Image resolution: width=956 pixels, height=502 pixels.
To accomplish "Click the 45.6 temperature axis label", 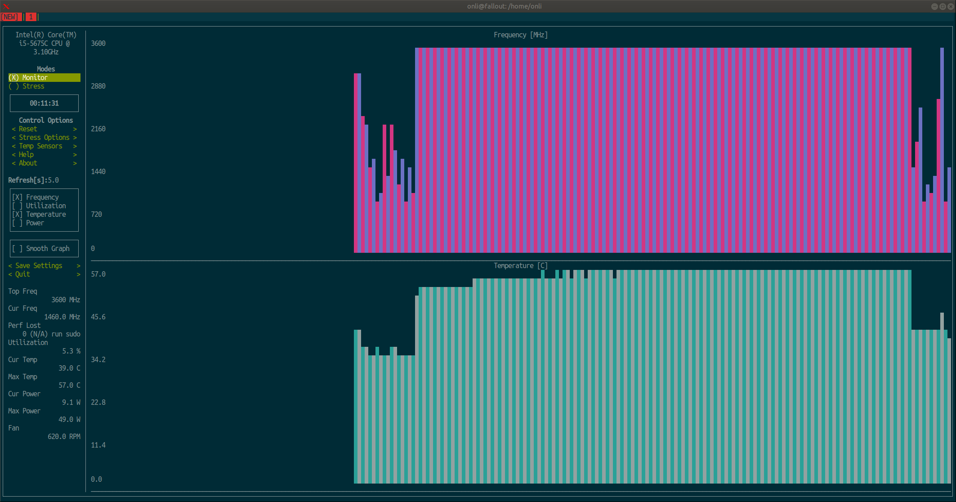I will point(98,317).
